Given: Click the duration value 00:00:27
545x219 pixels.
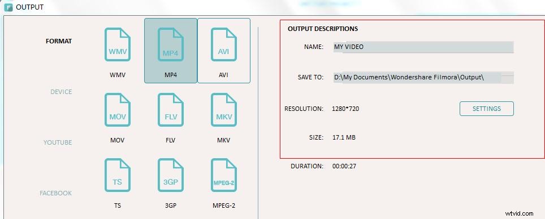Looking at the screenshot, I should 344,167.
